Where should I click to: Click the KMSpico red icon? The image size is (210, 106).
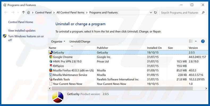(51, 66)
